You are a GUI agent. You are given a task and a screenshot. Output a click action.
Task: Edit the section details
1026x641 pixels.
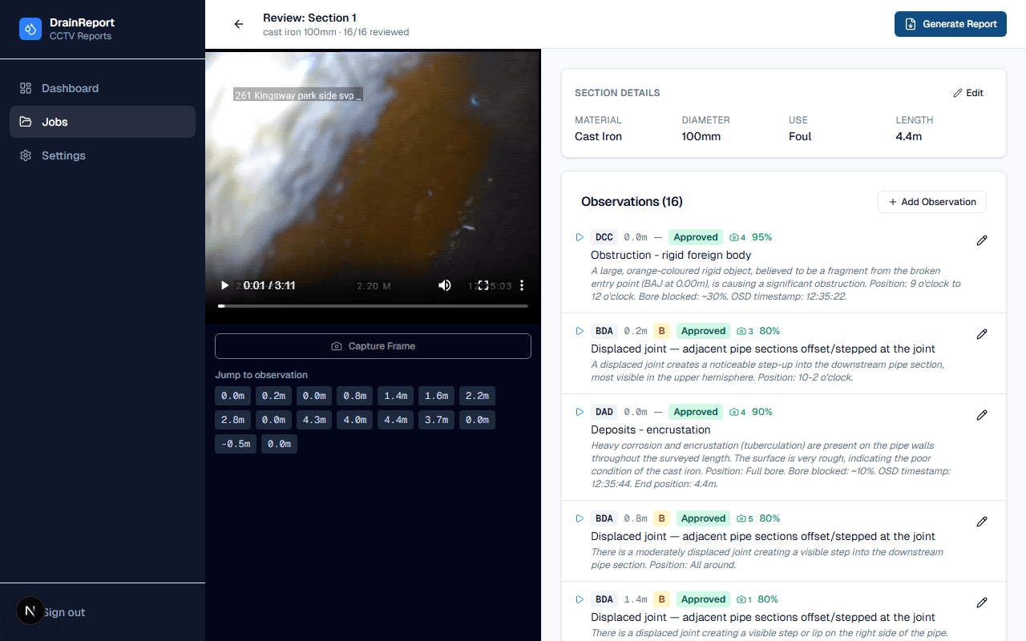coord(968,93)
